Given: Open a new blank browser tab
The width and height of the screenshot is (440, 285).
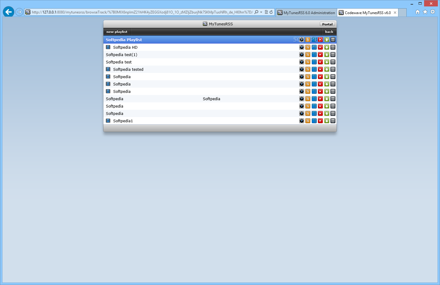Looking at the screenshot, I should [x=402, y=13].
